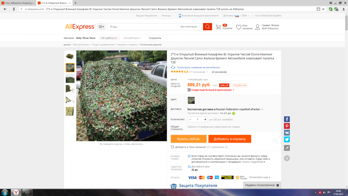Click the orange search magnifier button
The image size is (348, 196).
point(207,27)
